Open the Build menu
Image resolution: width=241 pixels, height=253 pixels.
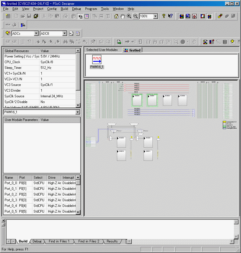(64, 9)
